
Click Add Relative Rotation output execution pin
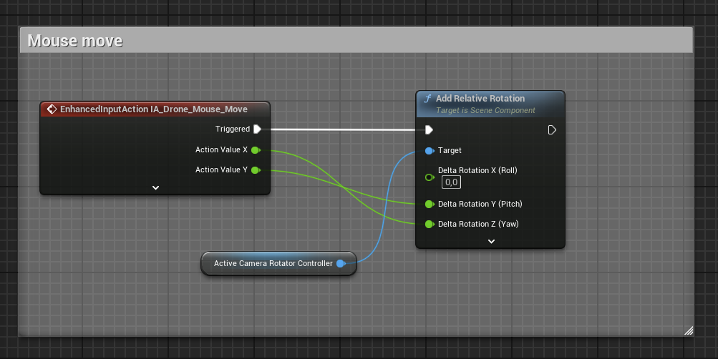point(552,130)
